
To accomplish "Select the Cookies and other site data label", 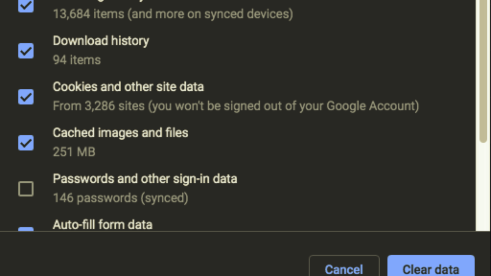I will tap(128, 87).
